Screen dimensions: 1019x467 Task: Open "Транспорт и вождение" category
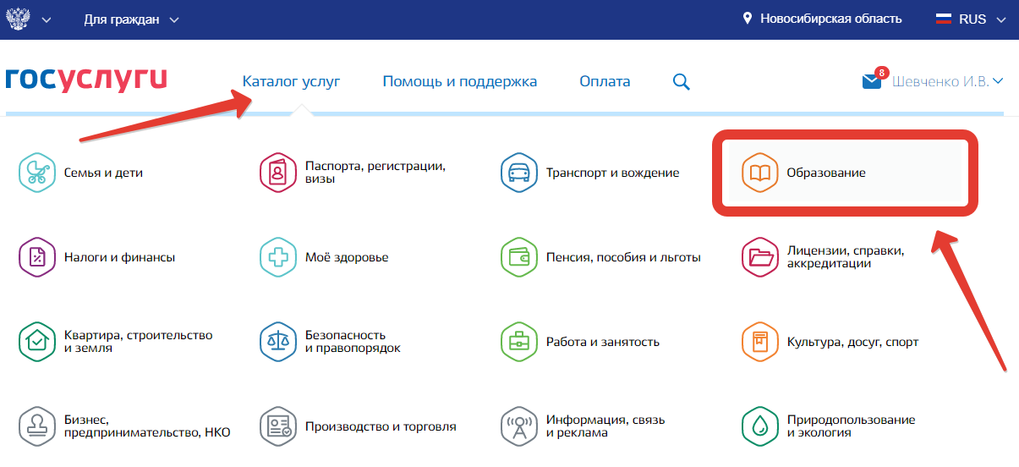click(x=613, y=173)
